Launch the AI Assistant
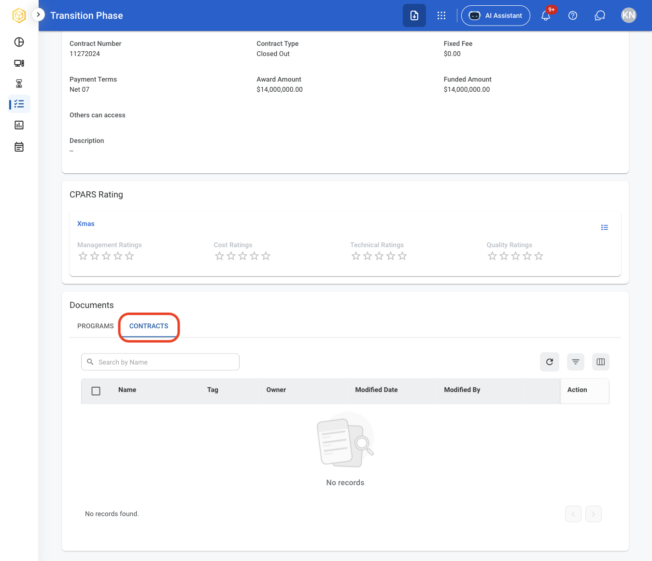Screen dimensions: 652x561 (496, 15)
